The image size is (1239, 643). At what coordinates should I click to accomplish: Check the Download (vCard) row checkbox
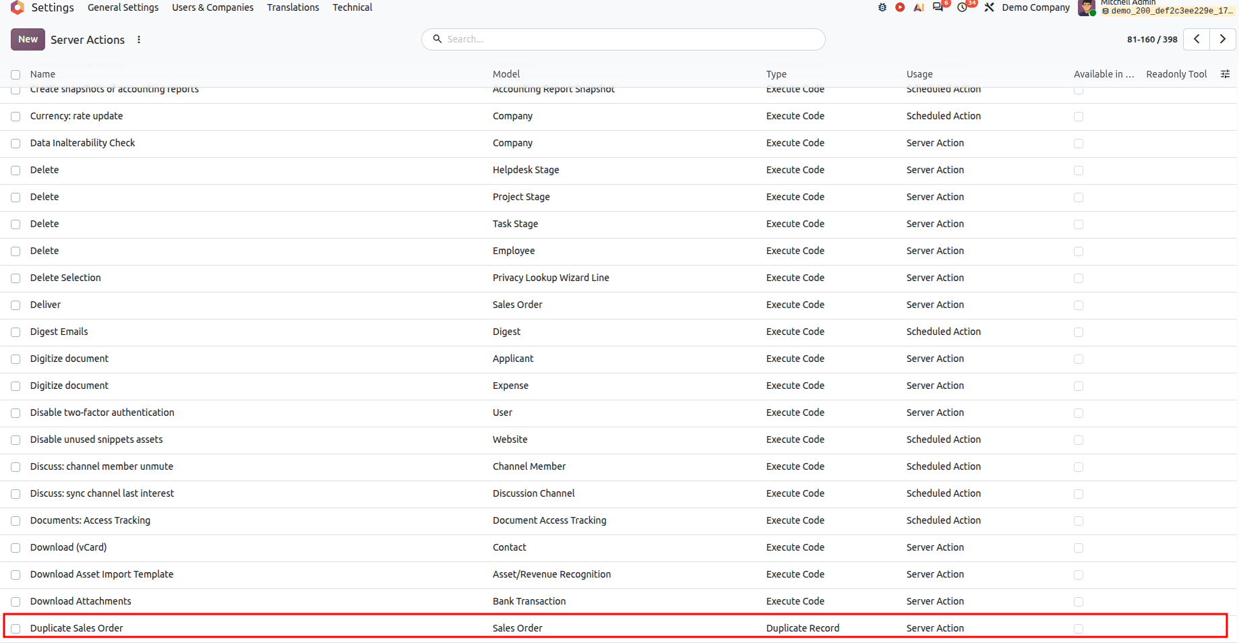point(16,548)
